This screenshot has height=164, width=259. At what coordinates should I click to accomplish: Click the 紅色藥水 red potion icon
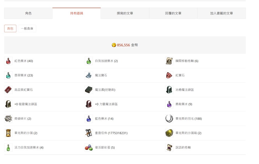point(8,61)
